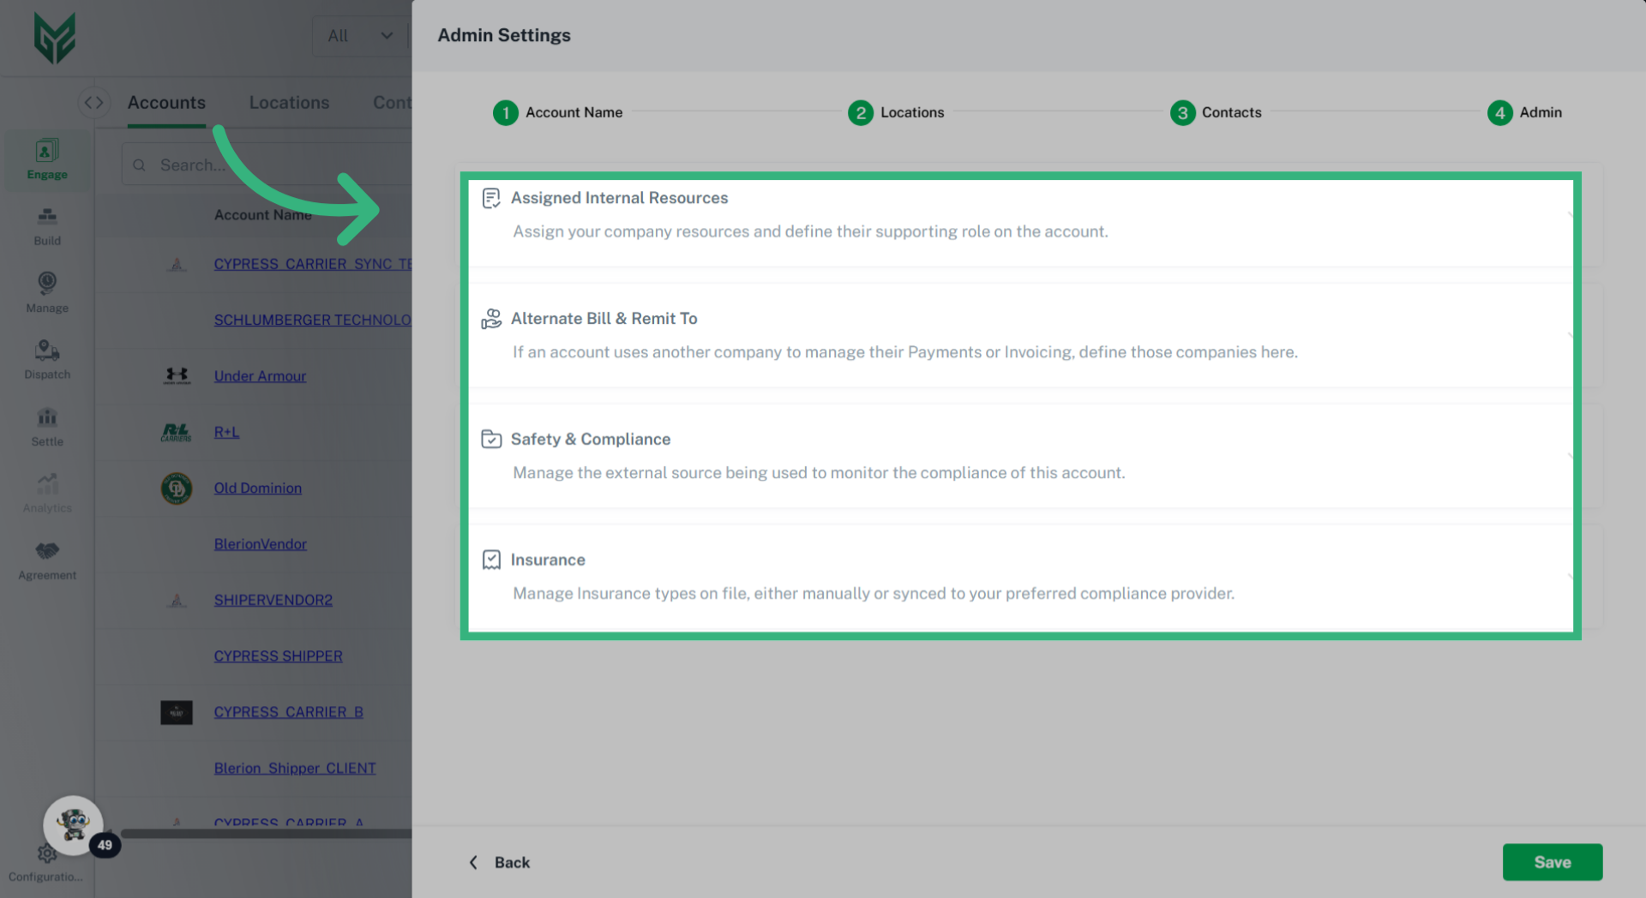Open the Dispatch sidebar icon
1646x898 pixels.
(46, 358)
